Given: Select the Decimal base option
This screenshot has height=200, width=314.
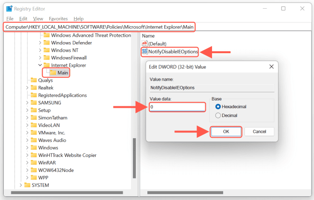Looking at the screenshot, I should pyautogui.click(x=218, y=115).
